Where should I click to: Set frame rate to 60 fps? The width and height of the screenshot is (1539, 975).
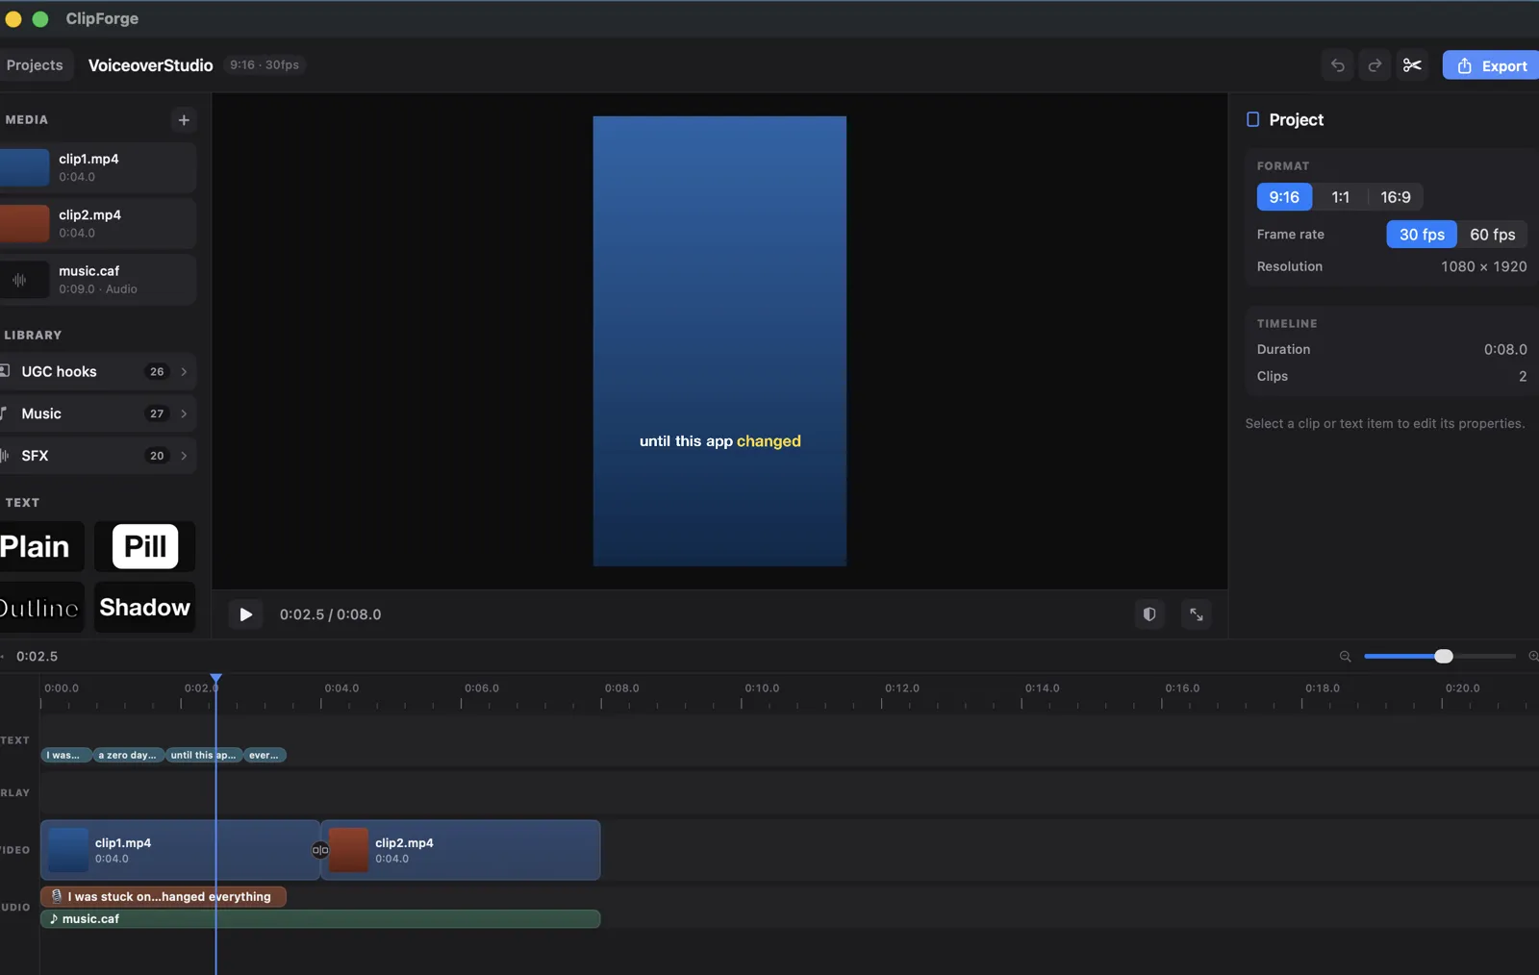[x=1492, y=235]
